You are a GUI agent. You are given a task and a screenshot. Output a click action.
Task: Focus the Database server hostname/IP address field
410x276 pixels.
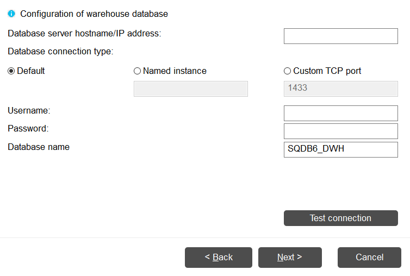pyautogui.click(x=340, y=36)
